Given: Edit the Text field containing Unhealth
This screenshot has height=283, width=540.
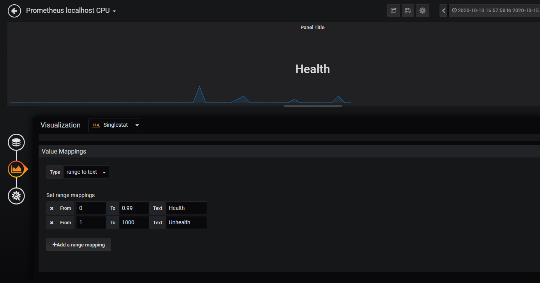Looking at the screenshot, I should tap(186, 222).
